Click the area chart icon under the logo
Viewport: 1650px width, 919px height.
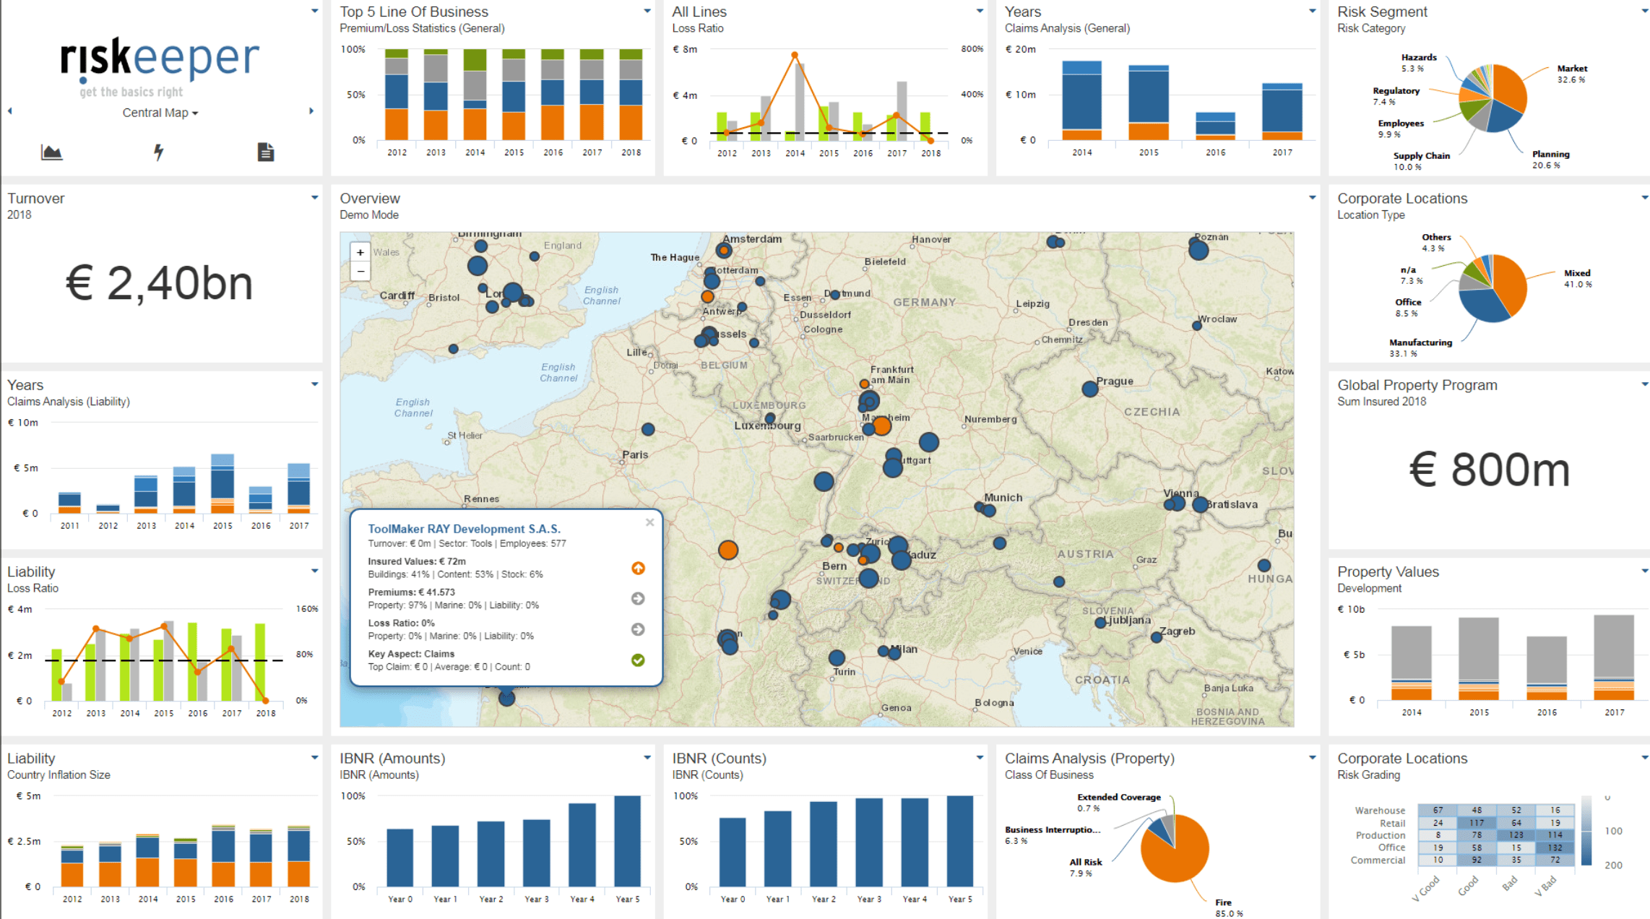point(51,152)
